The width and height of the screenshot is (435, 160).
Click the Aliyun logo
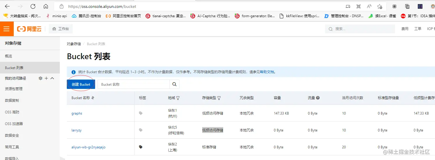tap(29, 29)
